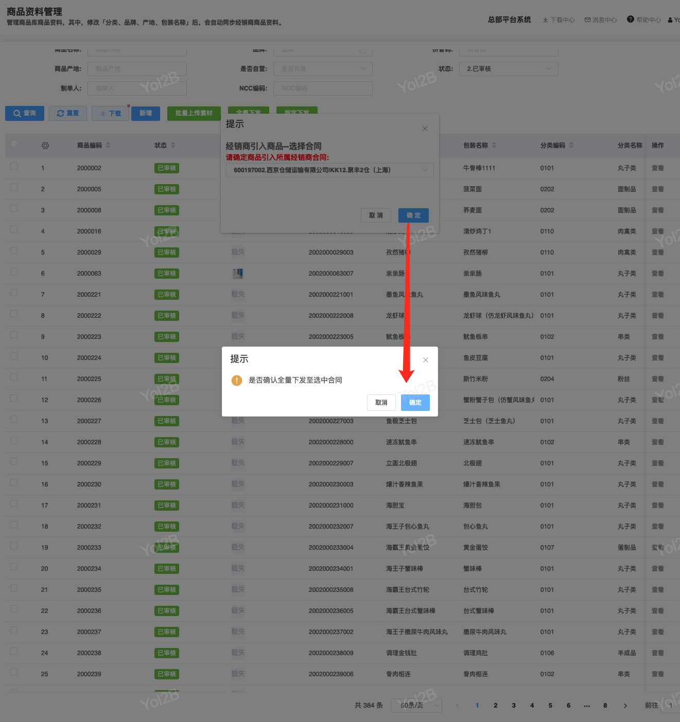Click the product image thumbnail in row 6
680x722 pixels.
pyautogui.click(x=238, y=274)
